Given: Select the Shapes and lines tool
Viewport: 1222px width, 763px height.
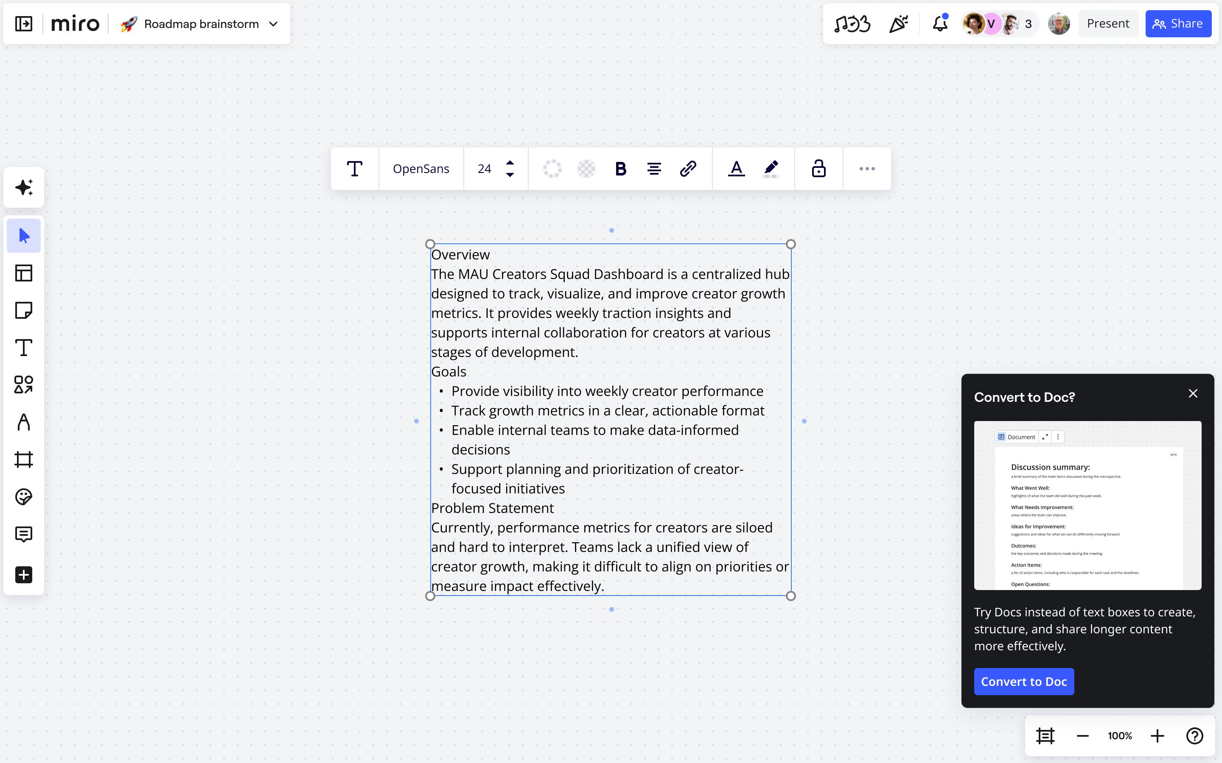Looking at the screenshot, I should point(24,385).
